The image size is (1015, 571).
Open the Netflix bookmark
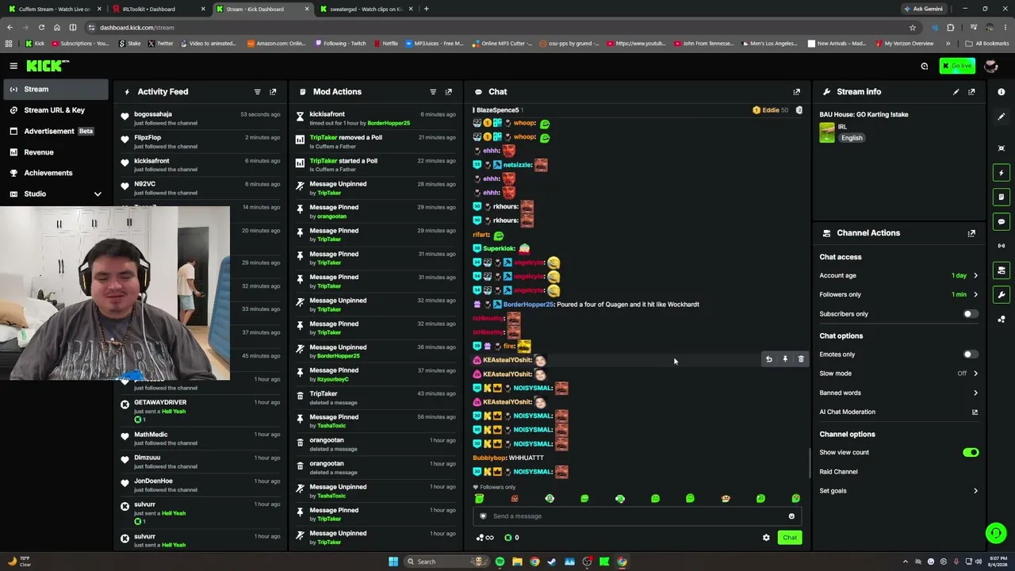[385, 44]
